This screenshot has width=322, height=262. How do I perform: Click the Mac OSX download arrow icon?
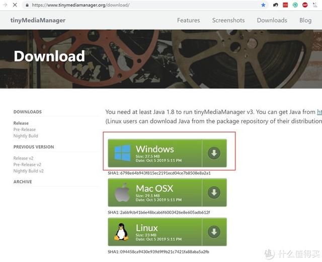tap(214, 192)
